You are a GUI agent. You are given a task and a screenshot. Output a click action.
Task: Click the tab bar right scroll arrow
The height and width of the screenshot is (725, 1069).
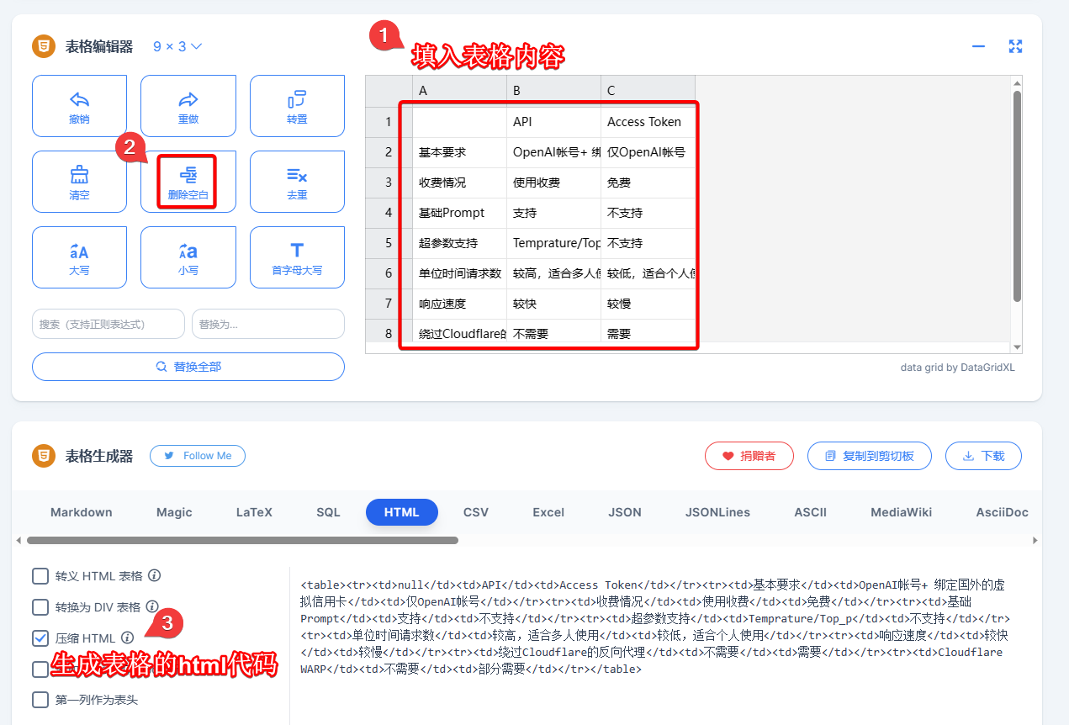pos(1035,540)
